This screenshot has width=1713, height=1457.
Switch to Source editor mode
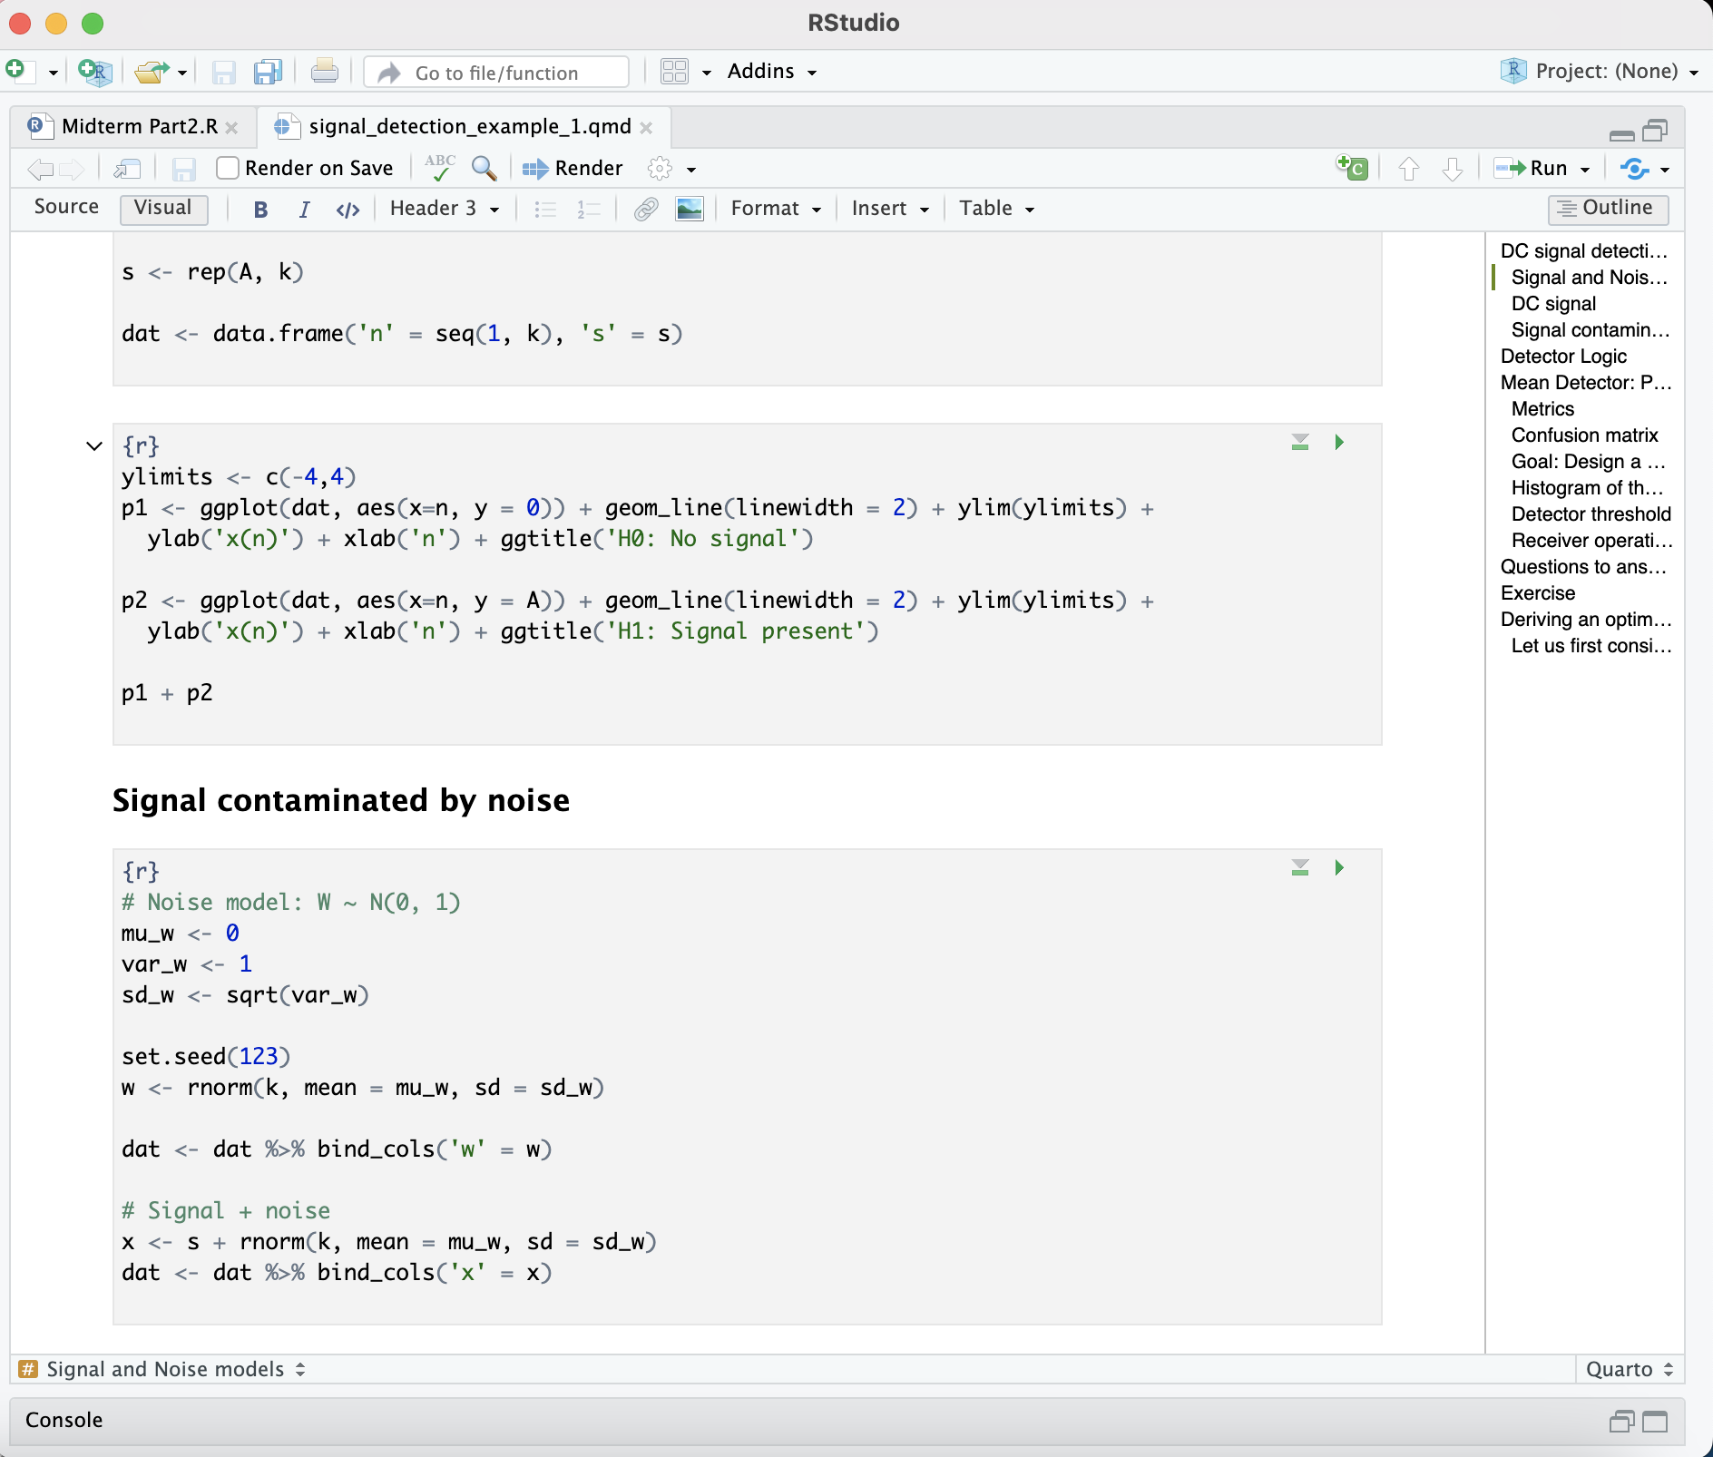66,208
